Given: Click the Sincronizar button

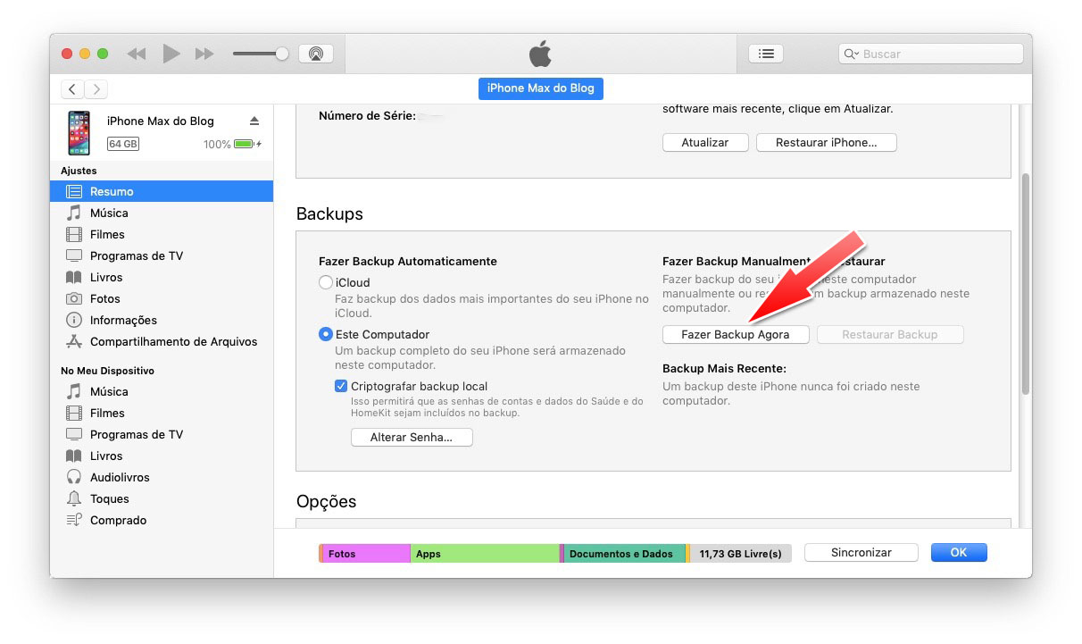Looking at the screenshot, I should 861,553.
